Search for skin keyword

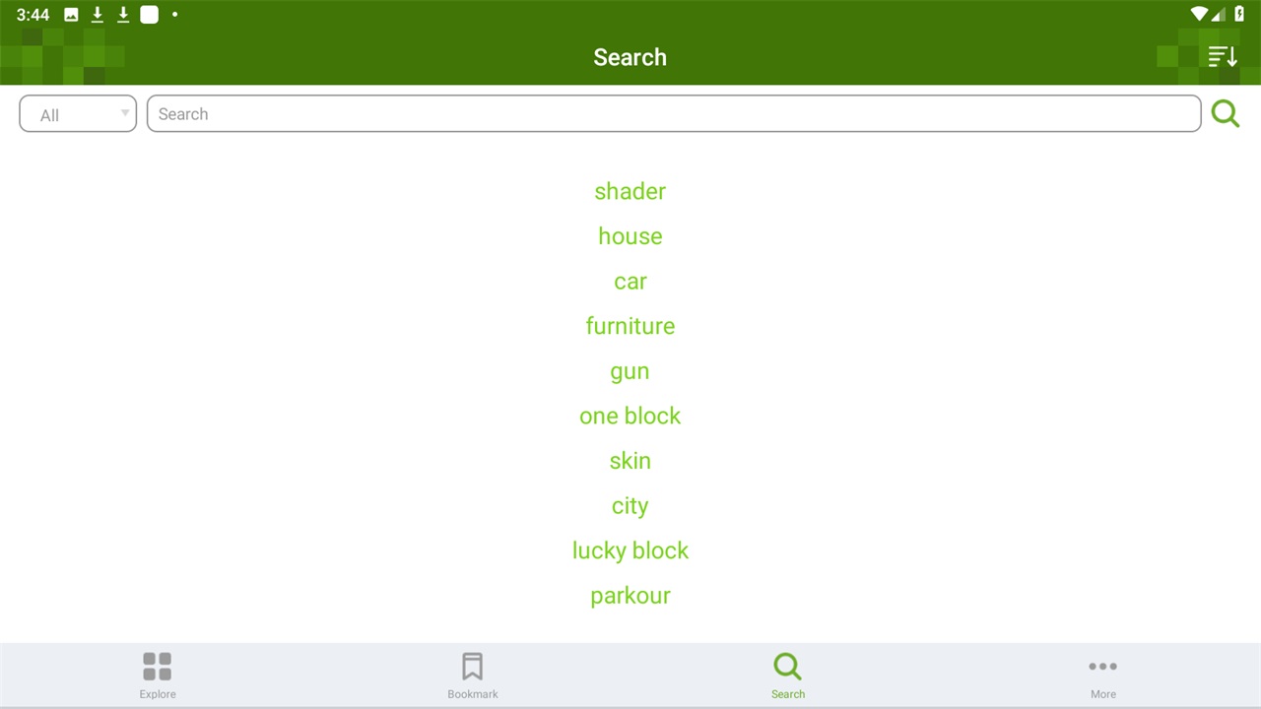[x=630, y=461]
